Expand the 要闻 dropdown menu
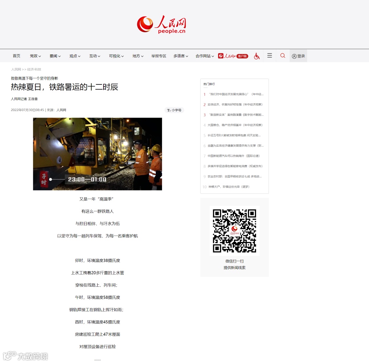 click(55, 56)
